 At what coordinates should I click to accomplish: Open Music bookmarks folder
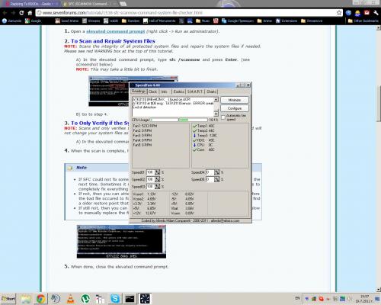203,21
